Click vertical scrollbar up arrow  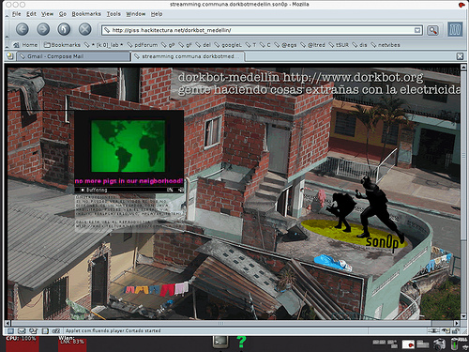pos(463,67)
